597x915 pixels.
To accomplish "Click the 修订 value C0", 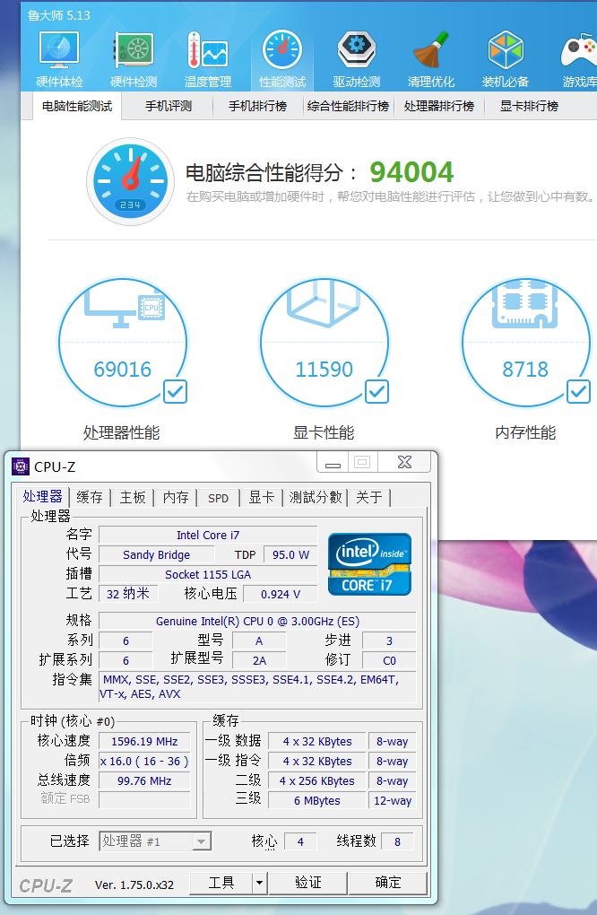I will click(x=389, y=660).
